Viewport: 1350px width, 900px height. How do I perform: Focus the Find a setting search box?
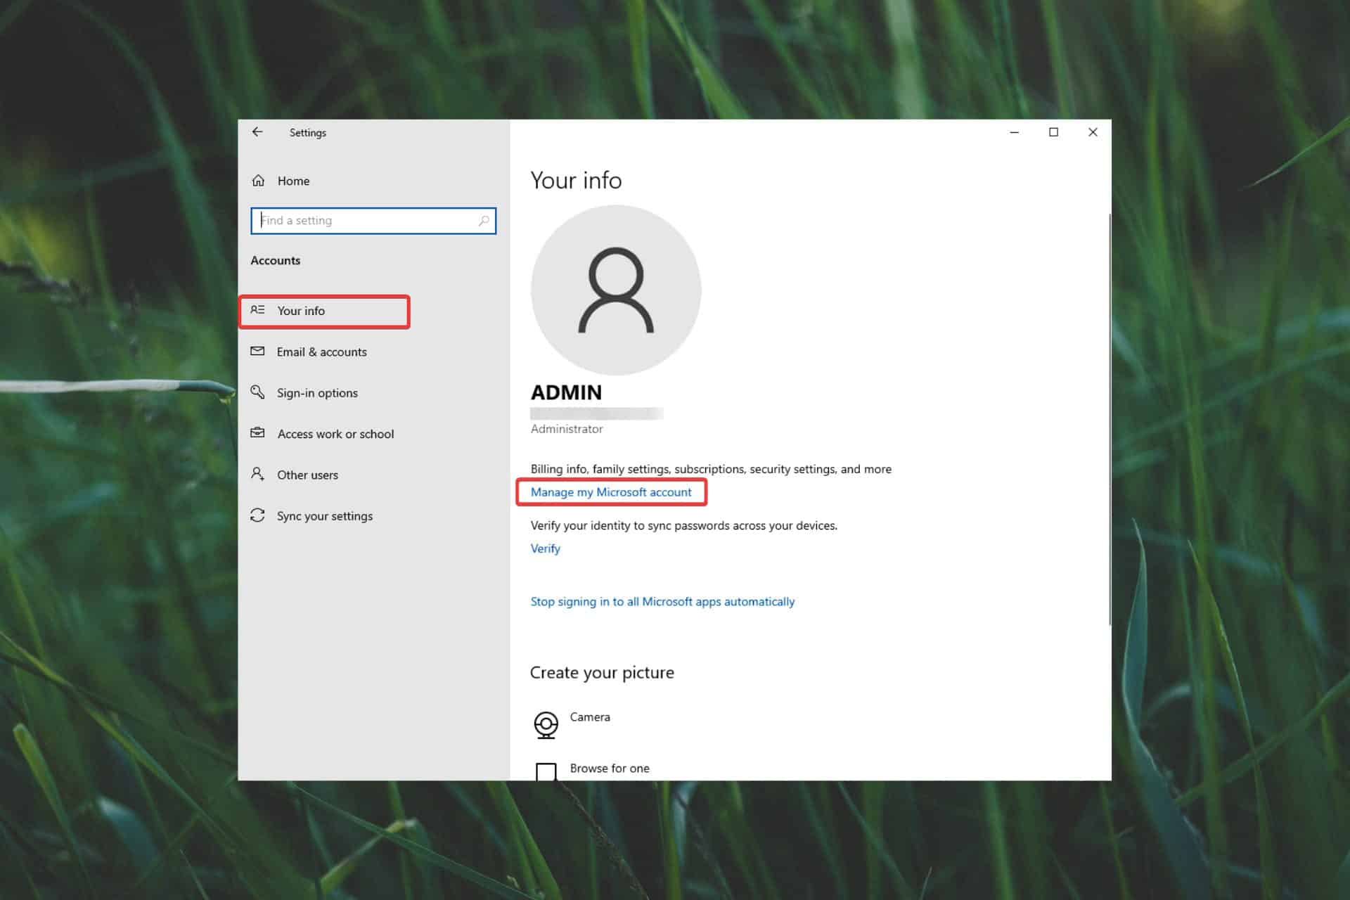373,221
